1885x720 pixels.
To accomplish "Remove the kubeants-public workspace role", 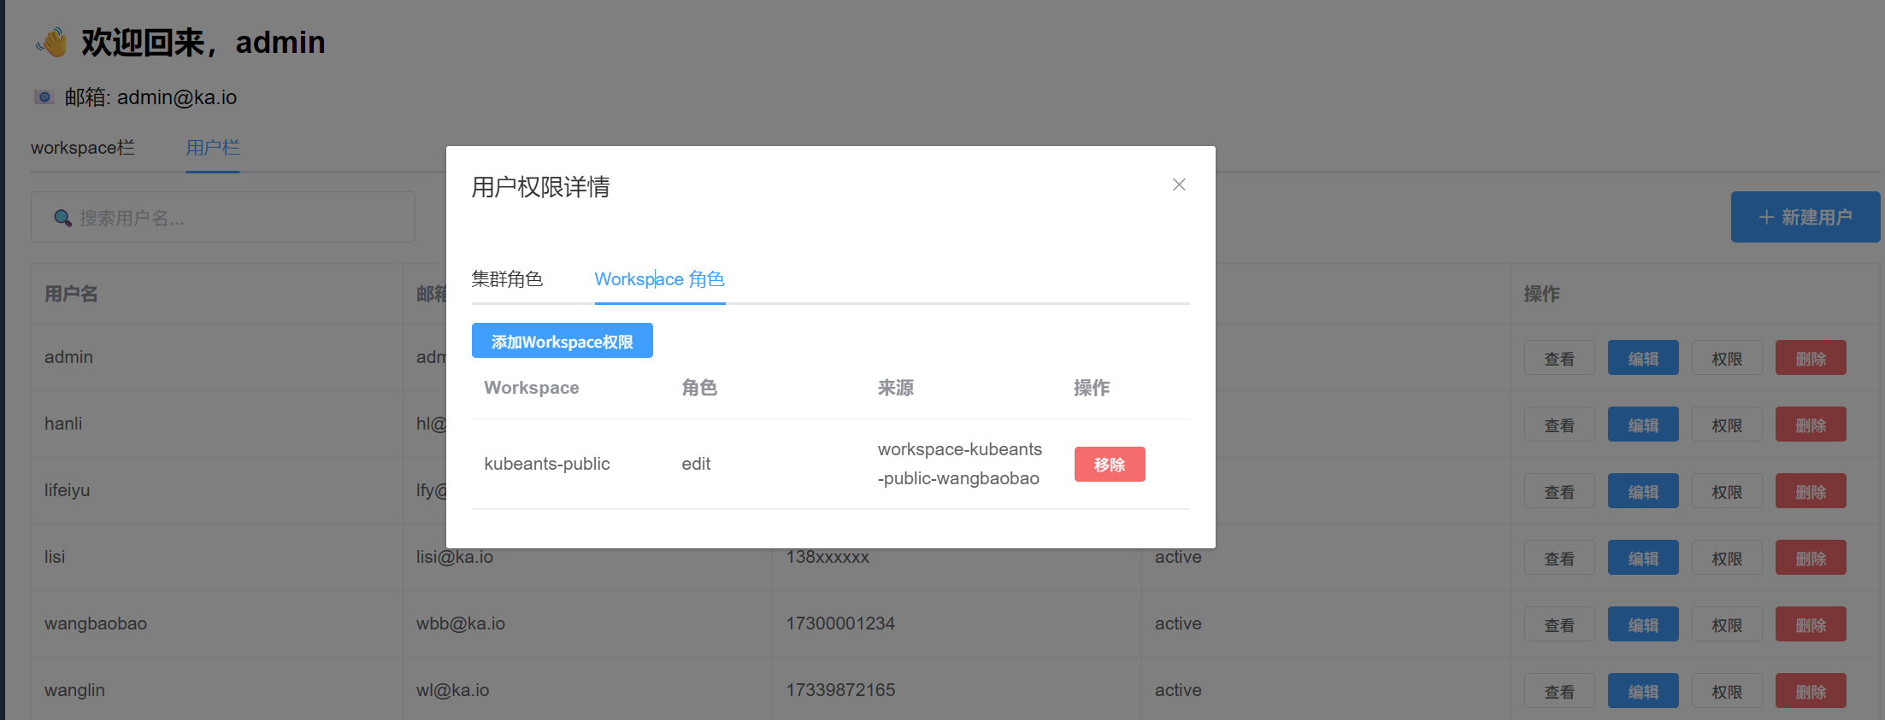I will coord(1109,464).
